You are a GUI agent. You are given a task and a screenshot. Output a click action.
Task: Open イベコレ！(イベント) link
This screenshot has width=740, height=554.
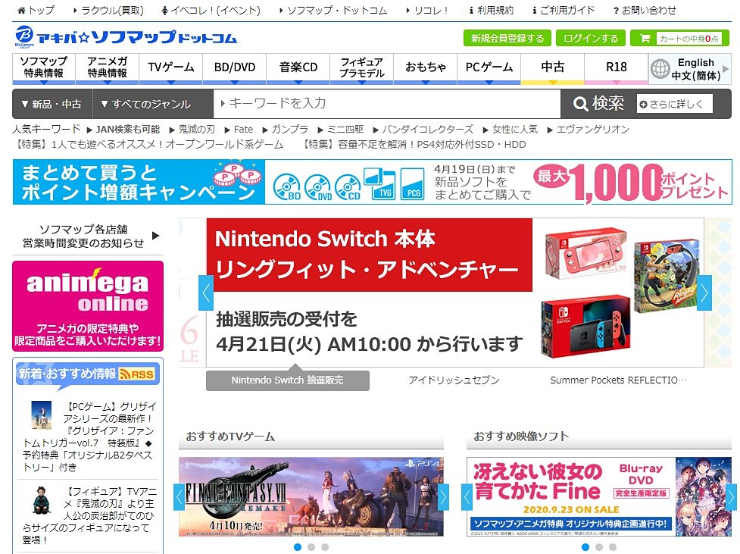pos(211,10)
